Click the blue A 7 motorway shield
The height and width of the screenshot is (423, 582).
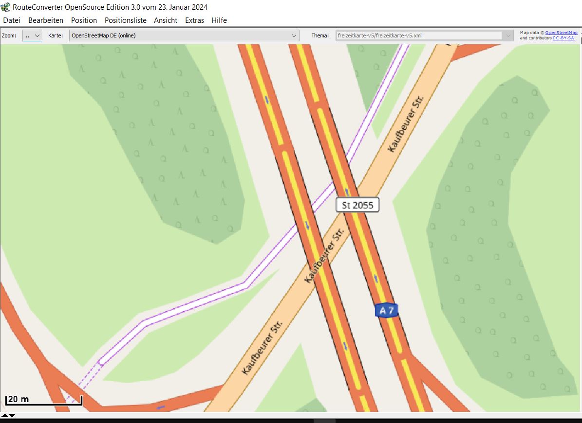387,311
